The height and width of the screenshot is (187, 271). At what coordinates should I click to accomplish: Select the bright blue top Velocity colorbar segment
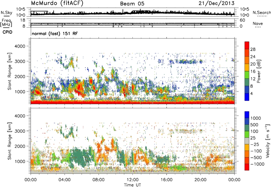(x=247, y=115)
